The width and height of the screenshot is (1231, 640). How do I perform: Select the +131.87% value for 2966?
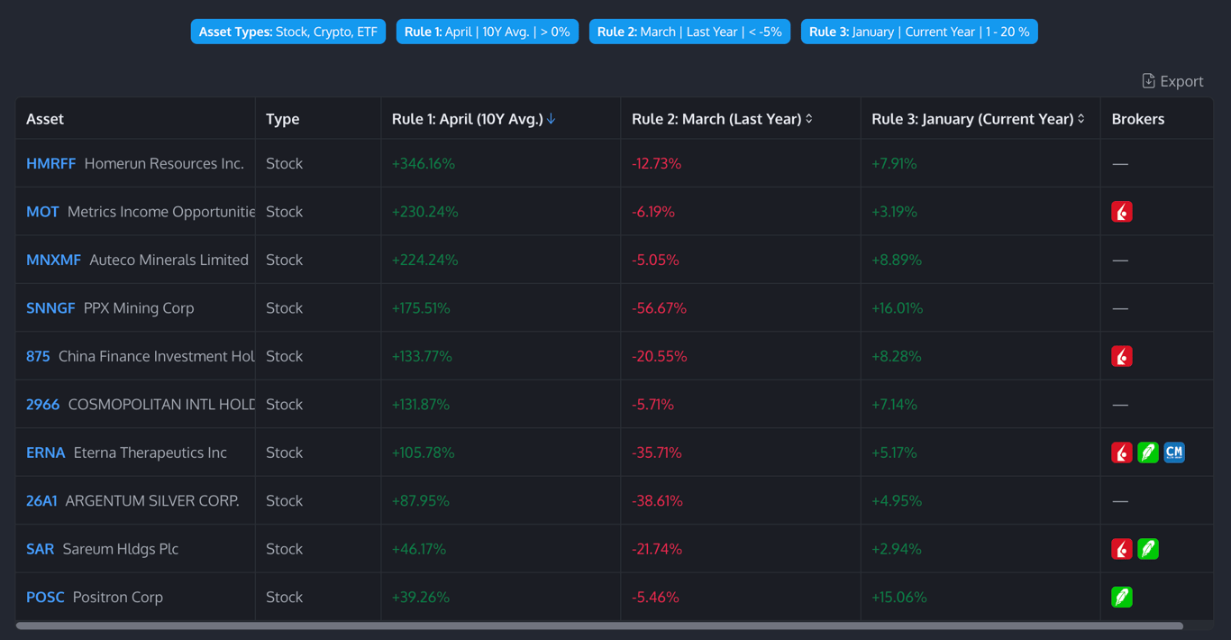point(421,405)
